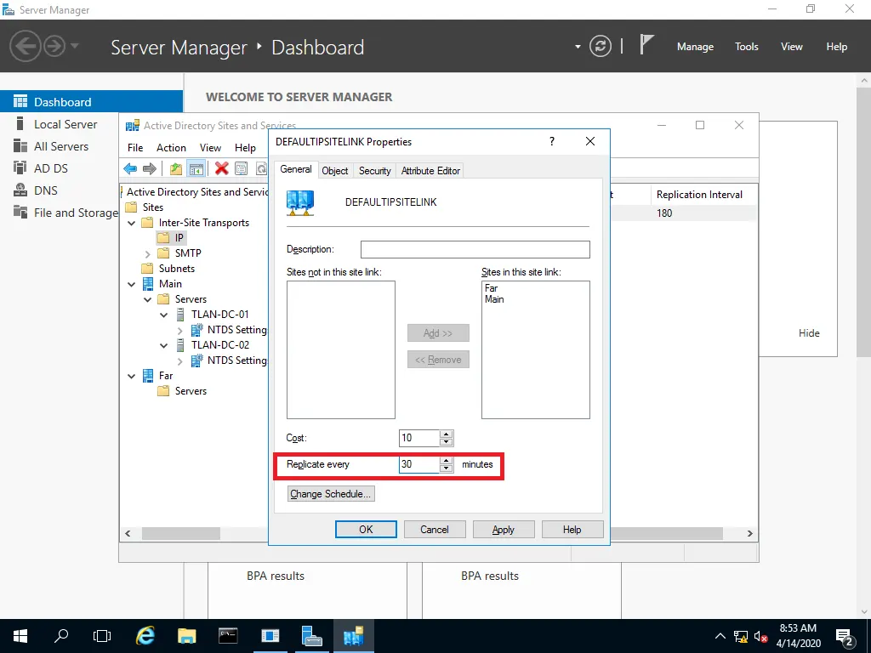Select Subnets folder in tree
Screen dimensions: 871x653
168,268
